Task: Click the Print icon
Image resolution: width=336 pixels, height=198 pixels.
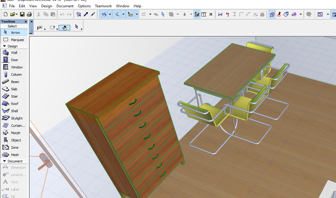Action: (29, 14)
